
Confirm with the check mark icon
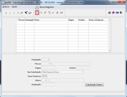pos(53,13)
